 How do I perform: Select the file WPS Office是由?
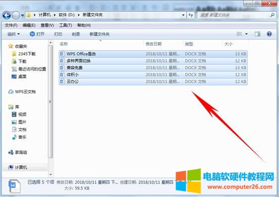coord(153,54)
